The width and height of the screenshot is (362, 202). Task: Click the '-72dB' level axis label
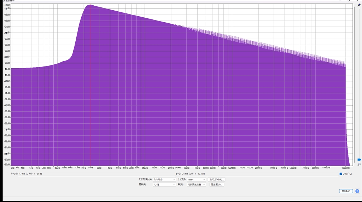tap(7, 129)
